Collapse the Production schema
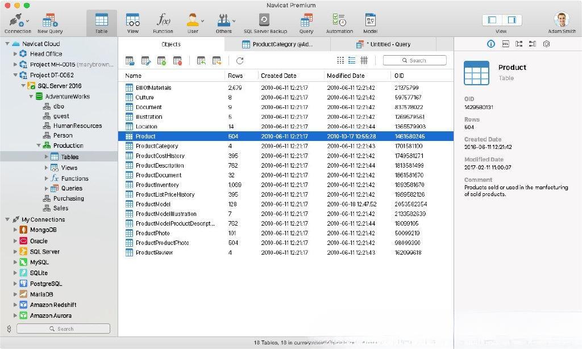Screen dimensions: 582x349 [x=39, y=146]
